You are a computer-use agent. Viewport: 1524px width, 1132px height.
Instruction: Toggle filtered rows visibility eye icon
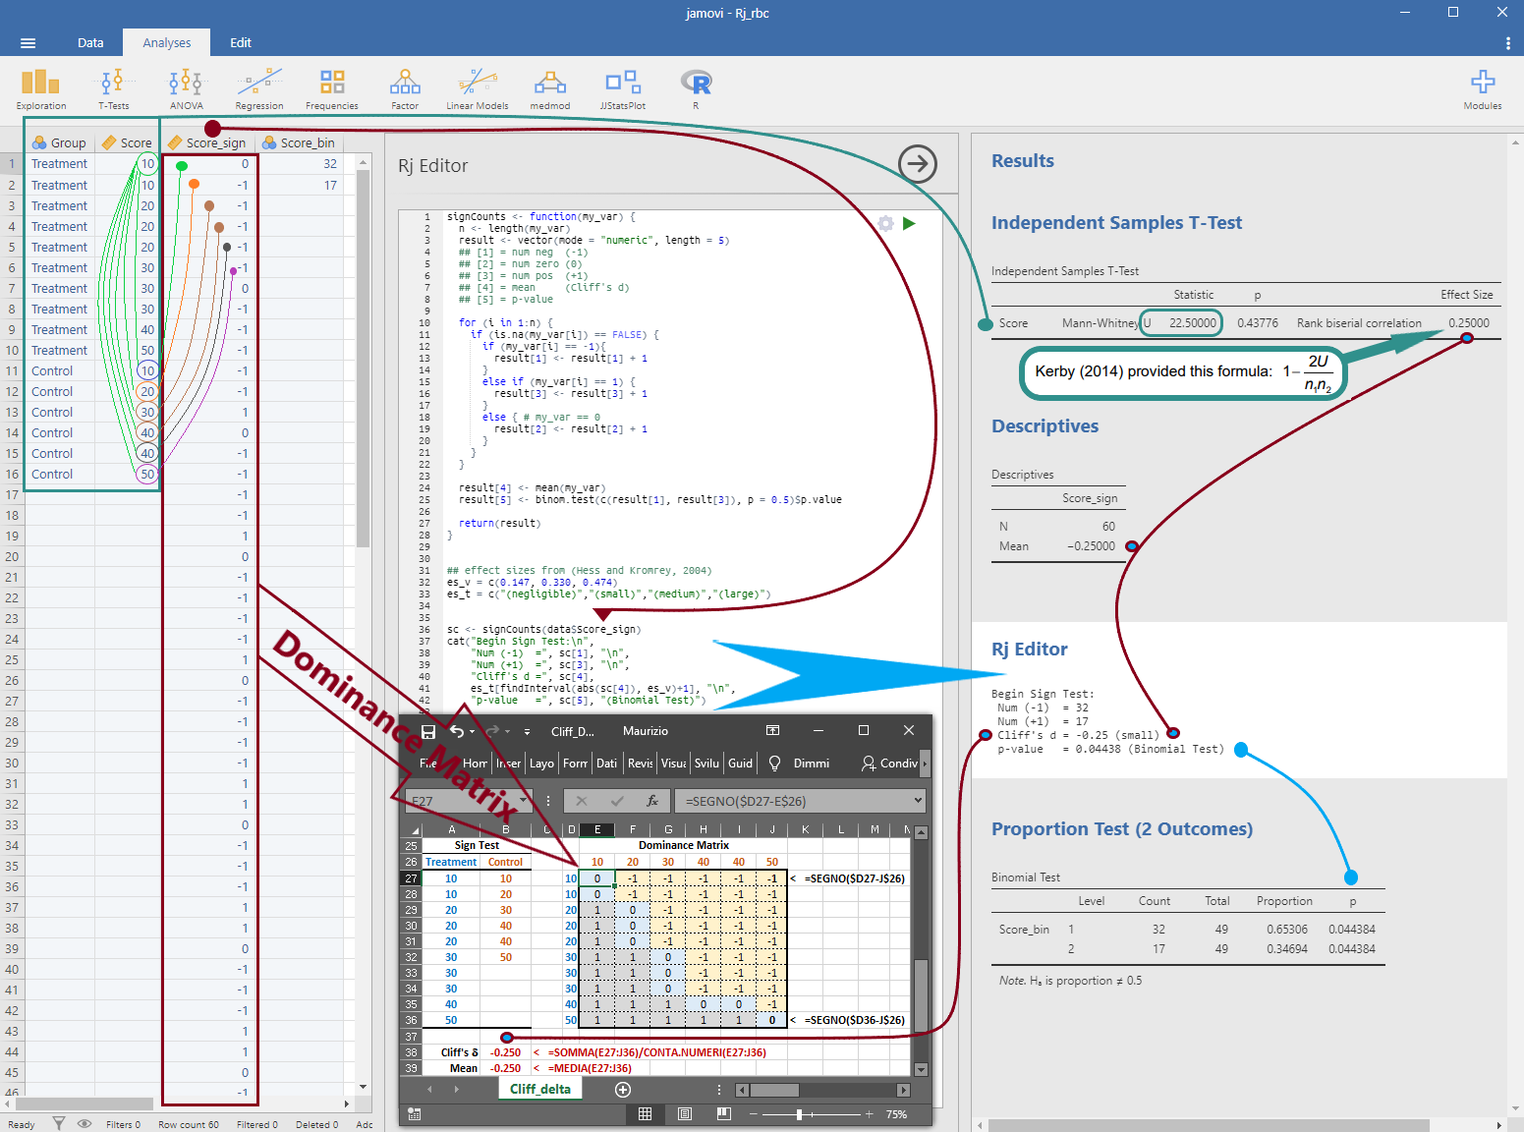click(x=85, y=1124)
